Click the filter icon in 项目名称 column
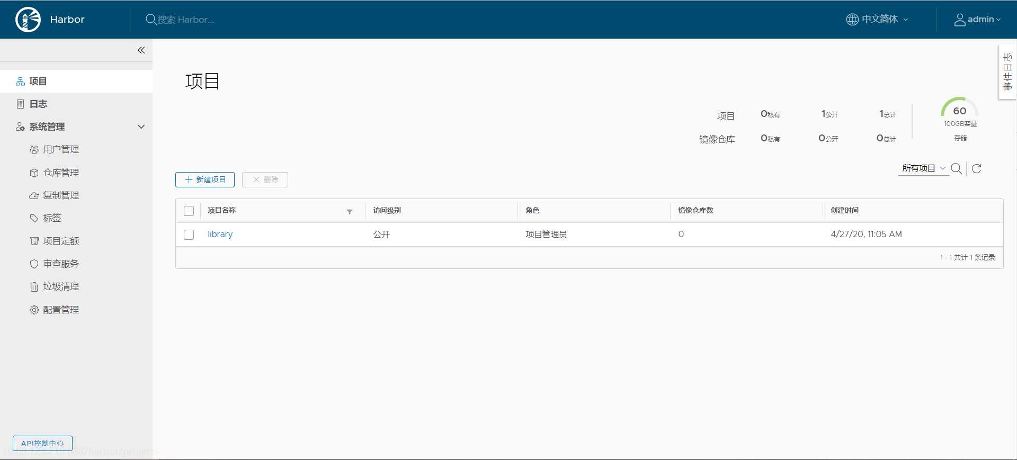This screenshot has height=460, width=1017. (350, 212)
